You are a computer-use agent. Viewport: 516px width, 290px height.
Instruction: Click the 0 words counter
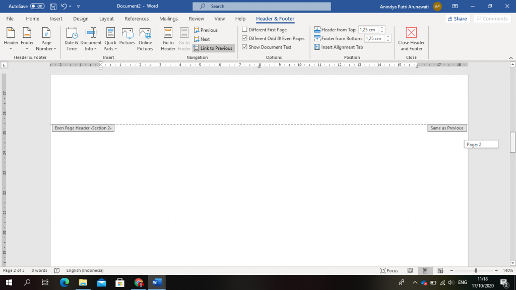(39, 270)
